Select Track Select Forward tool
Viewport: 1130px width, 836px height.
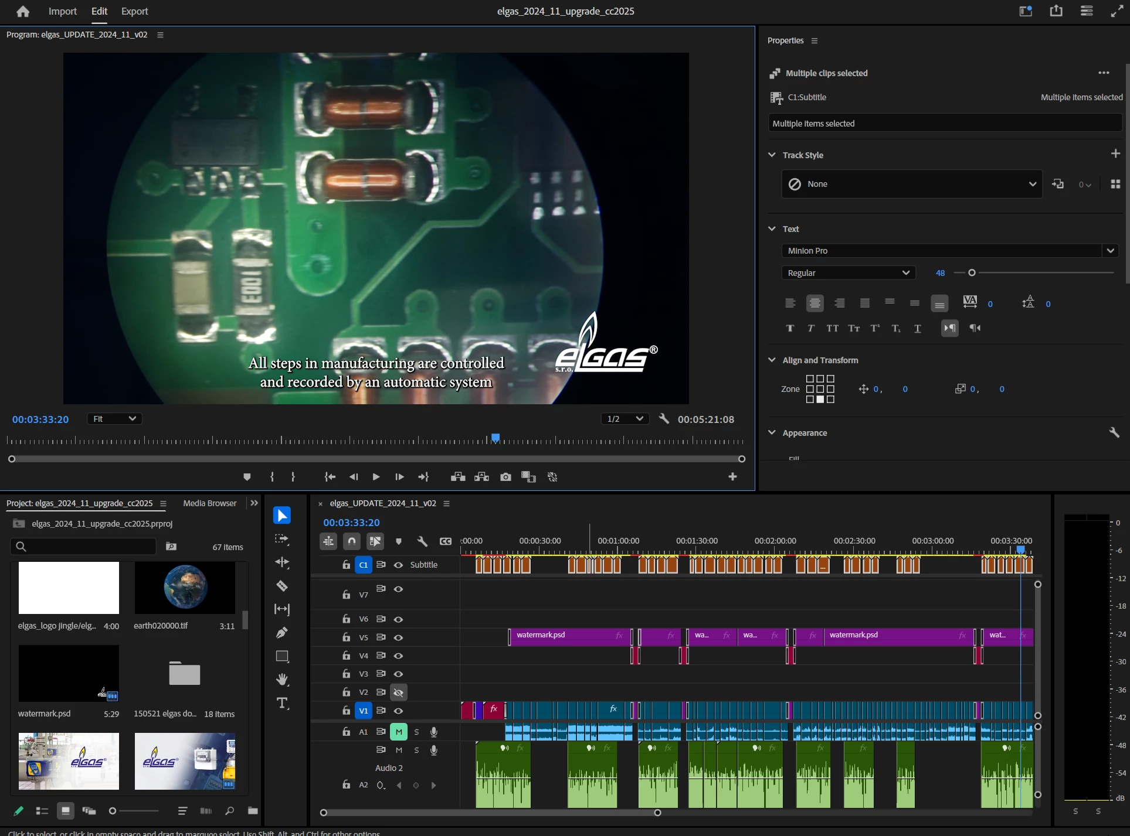click(x=282, y=539)
